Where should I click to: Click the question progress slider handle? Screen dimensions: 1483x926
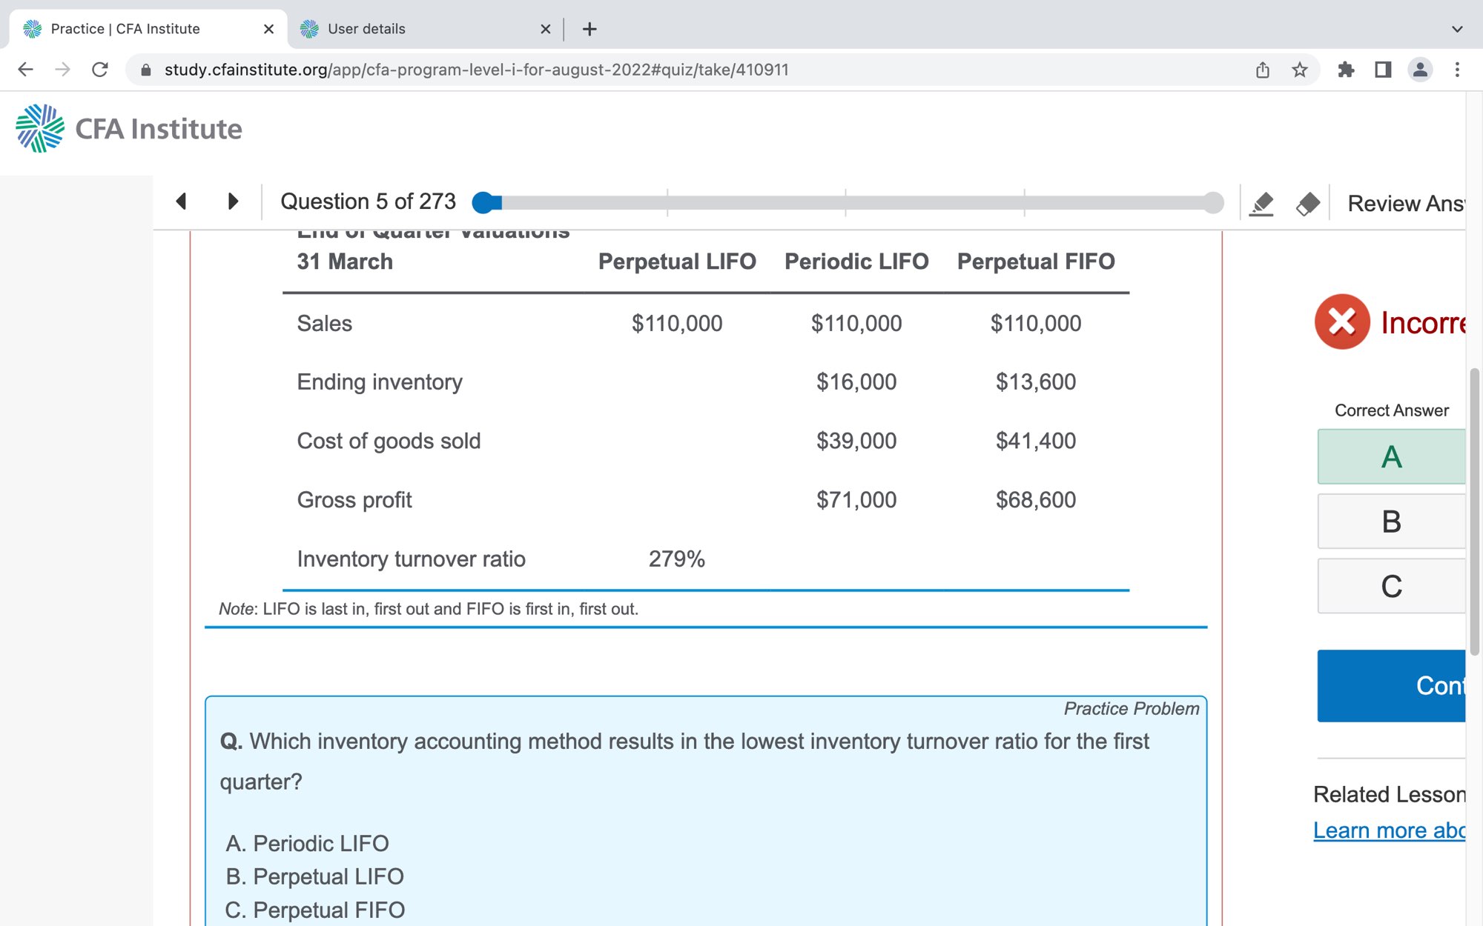tap(483, 202)
